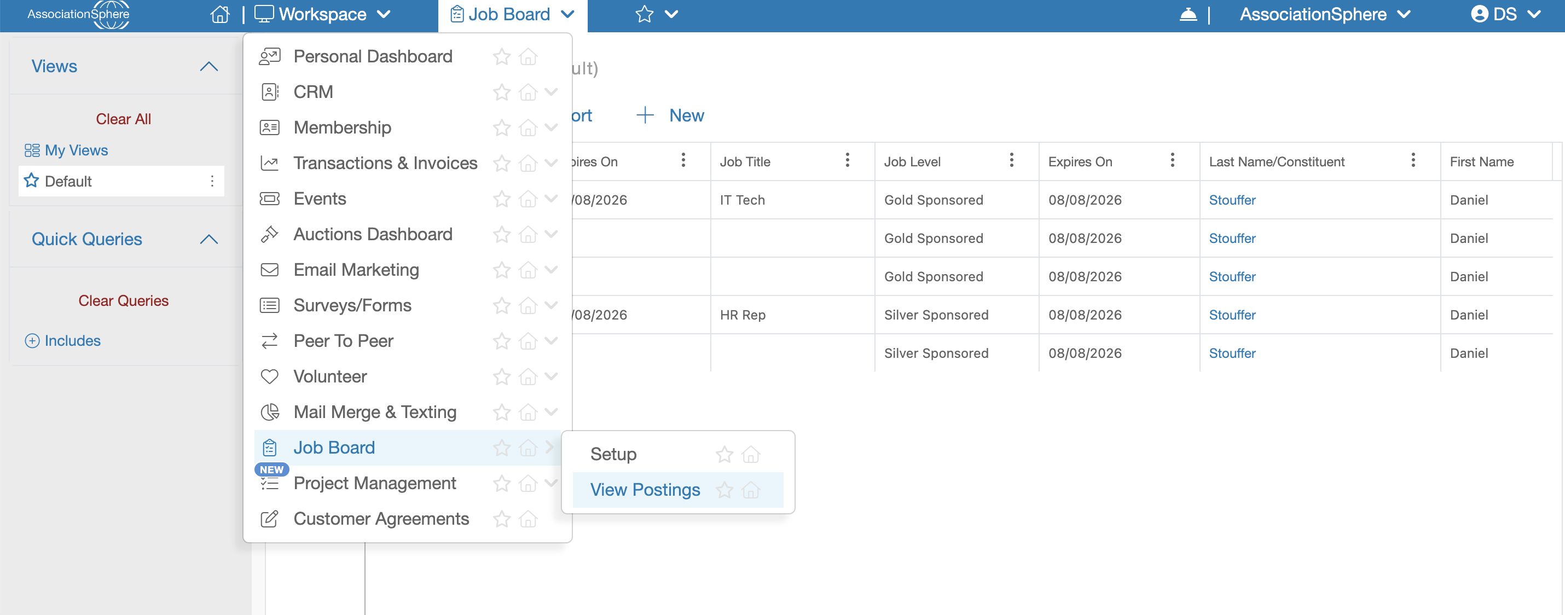The image size is (1565, 615).
Task: Click Clear Queries link
Action: click(x=123, y=301)
